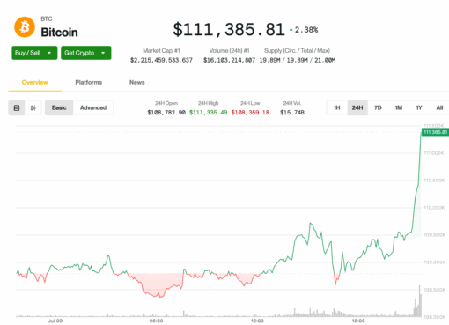Toggle chart mode to Advanced

coord(93,107)
